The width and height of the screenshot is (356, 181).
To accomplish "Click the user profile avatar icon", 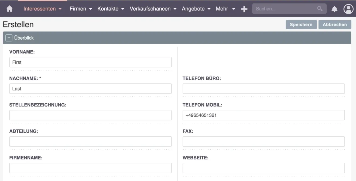I will 348,9.
